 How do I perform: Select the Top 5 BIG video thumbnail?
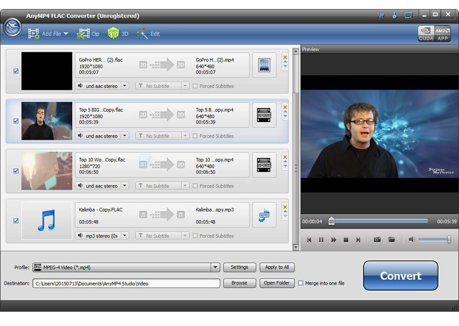(x=47, y=121)
